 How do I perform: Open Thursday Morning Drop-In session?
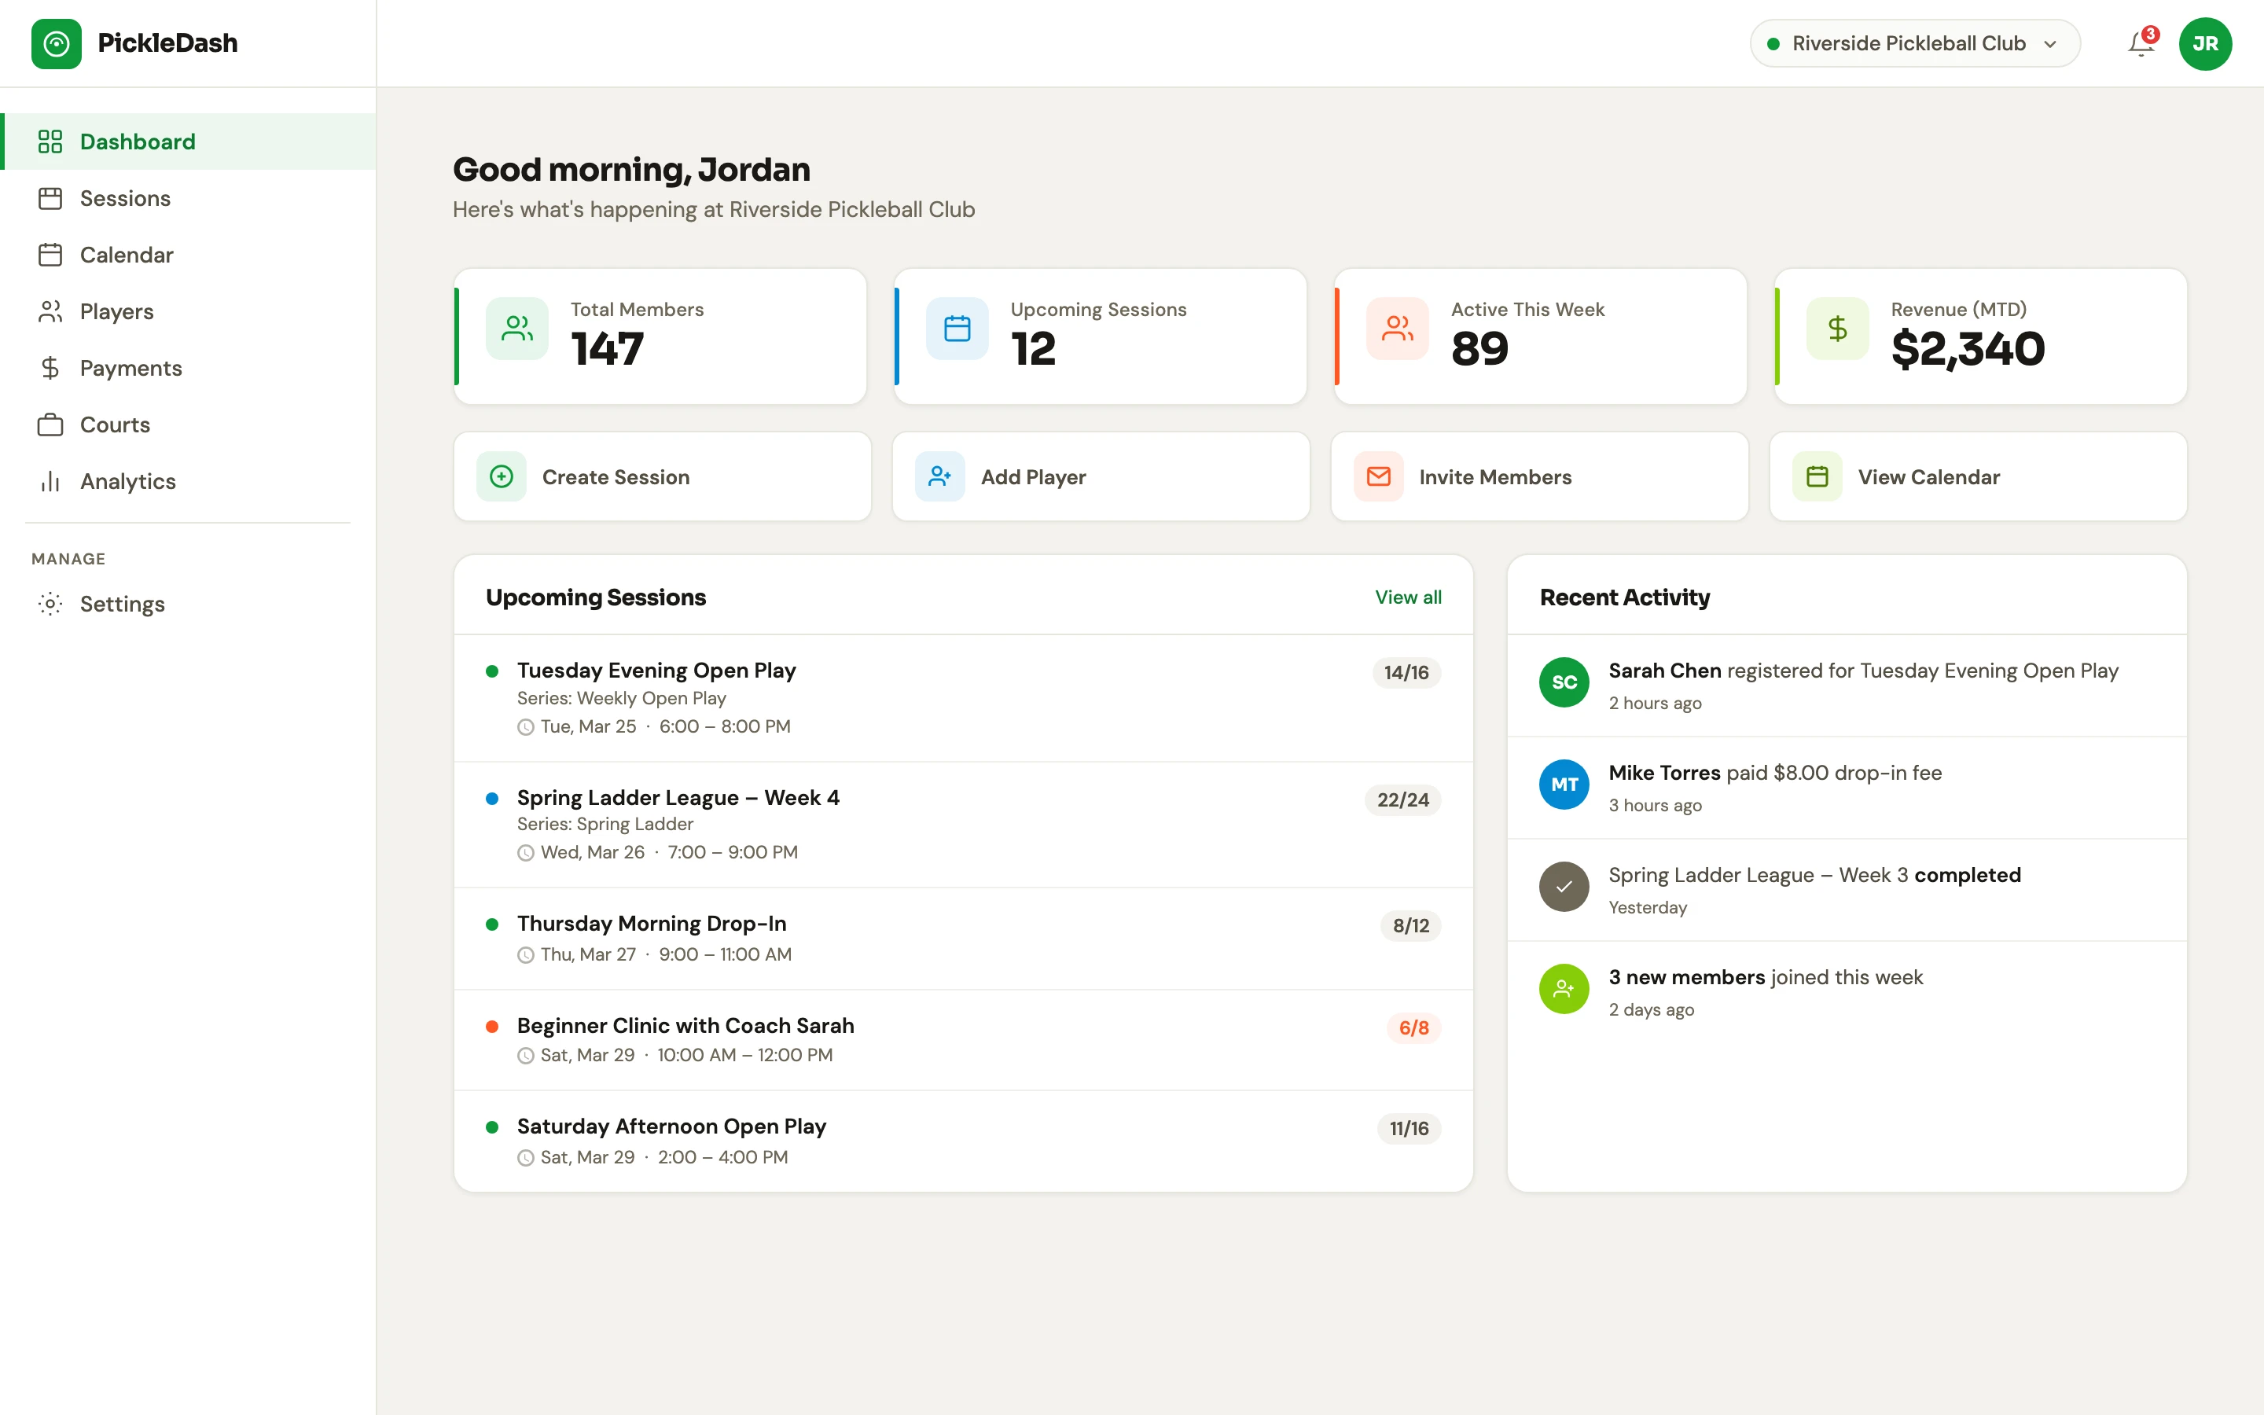(x=964, y=939)
